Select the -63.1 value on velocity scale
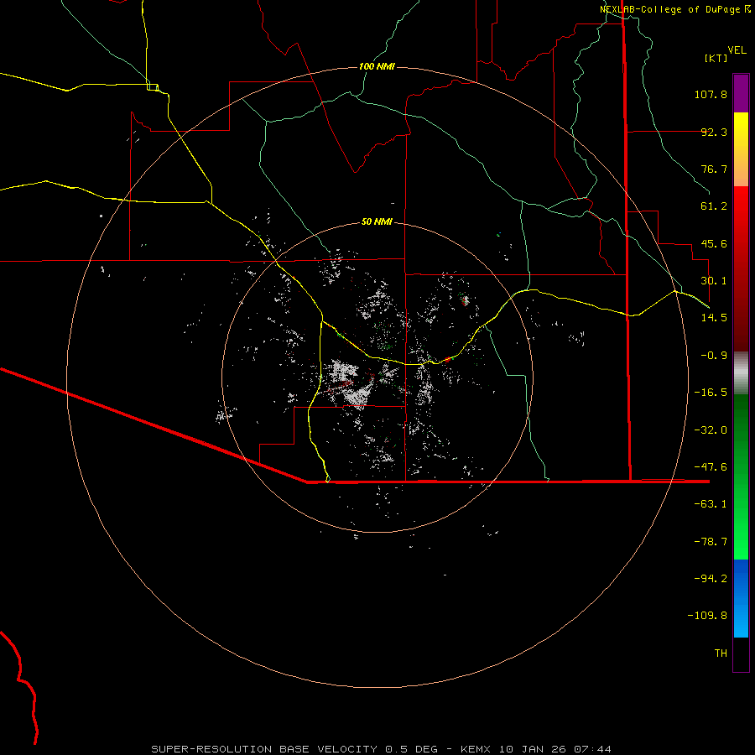755x755 pixels. point(711,504)
